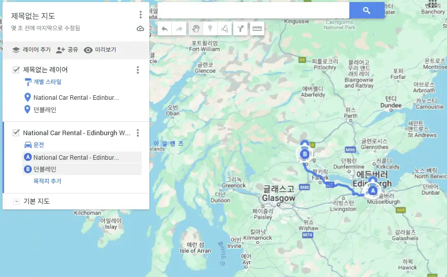Click the cloud save status icon

pos(140,28)
